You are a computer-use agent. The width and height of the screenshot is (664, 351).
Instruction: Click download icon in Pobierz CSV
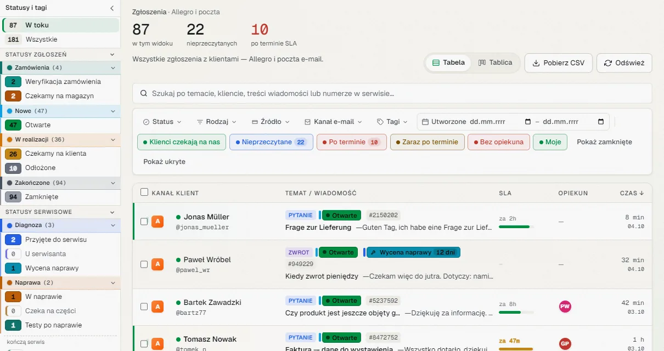pos(536,63)
